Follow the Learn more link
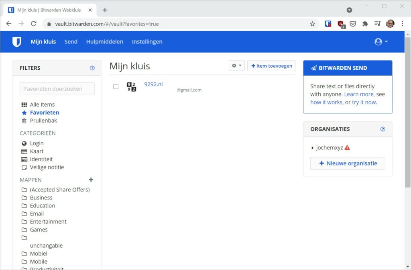Viewport: 411px width, 270px height. 358,94
